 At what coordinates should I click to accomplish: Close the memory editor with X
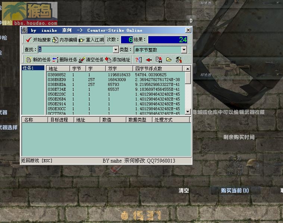(x=188, y=30)
